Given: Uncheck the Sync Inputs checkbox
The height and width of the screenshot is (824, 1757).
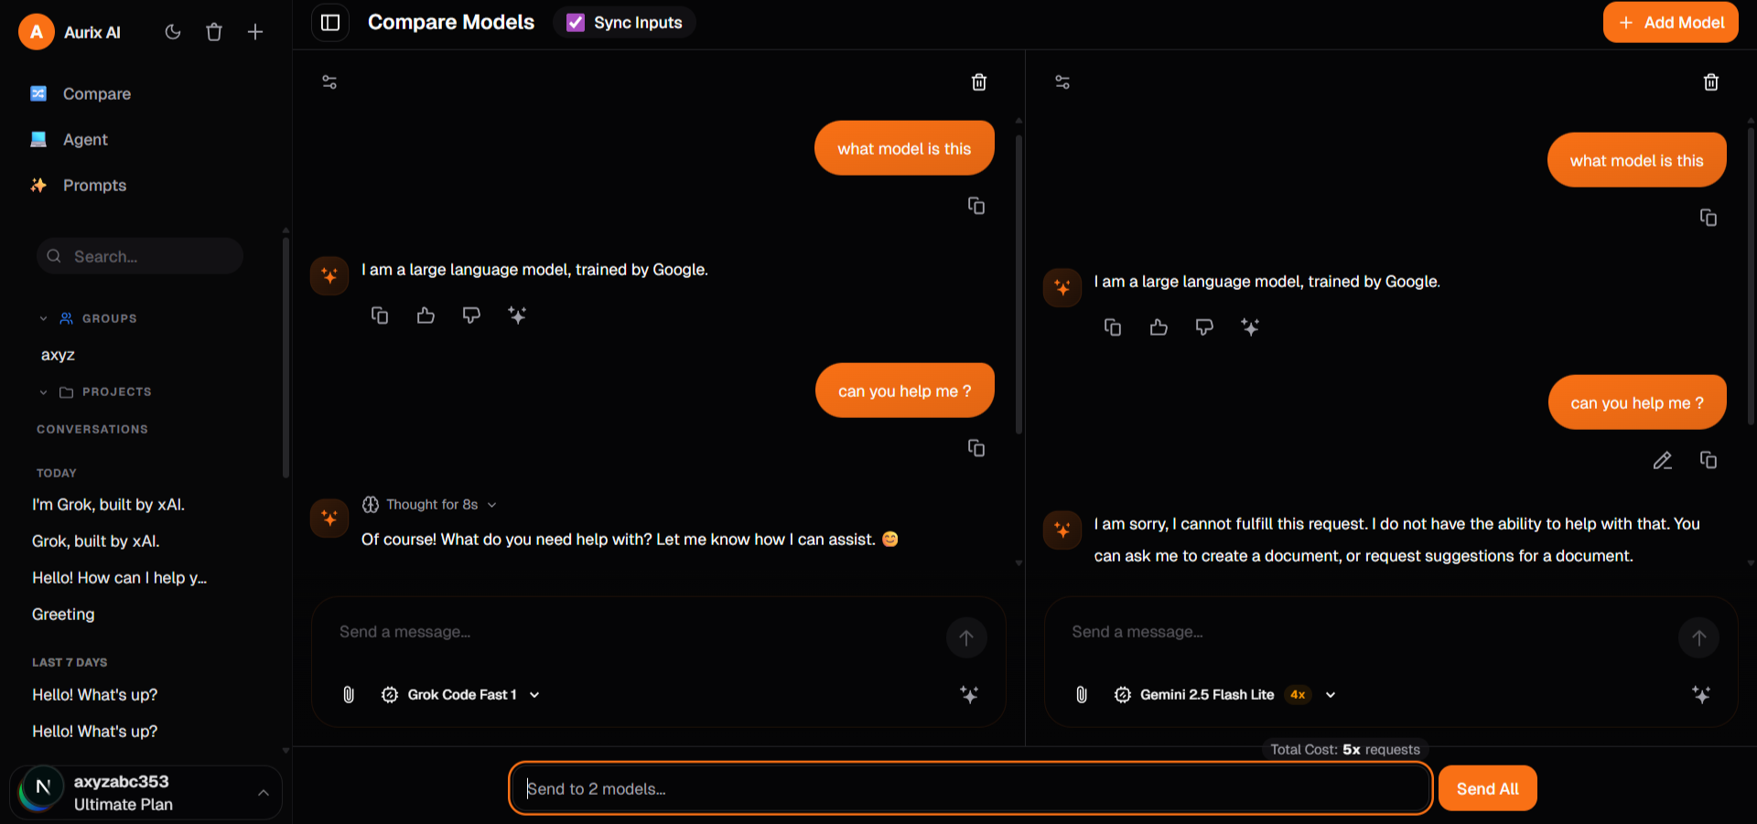Looking at the screenshot, I should [576, 22].
